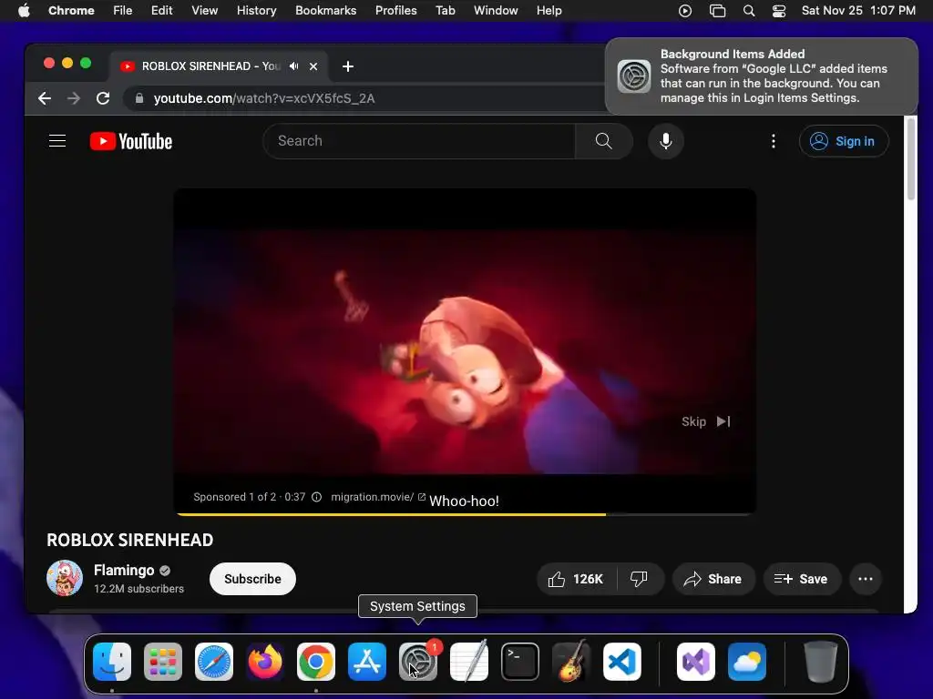Click the browser forward arrow
933x699 pixels.
(x=74, y=98)
